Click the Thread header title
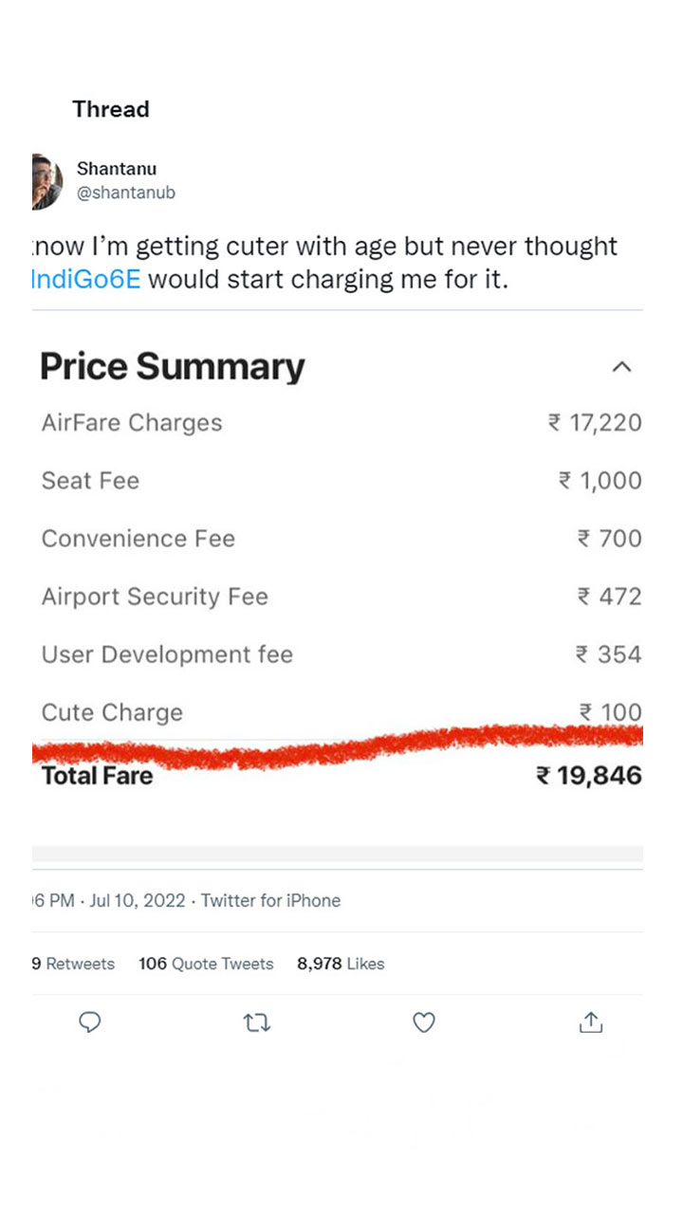Image resolution: width=683 pixels, height=1214 pixels. click(111, 109)
